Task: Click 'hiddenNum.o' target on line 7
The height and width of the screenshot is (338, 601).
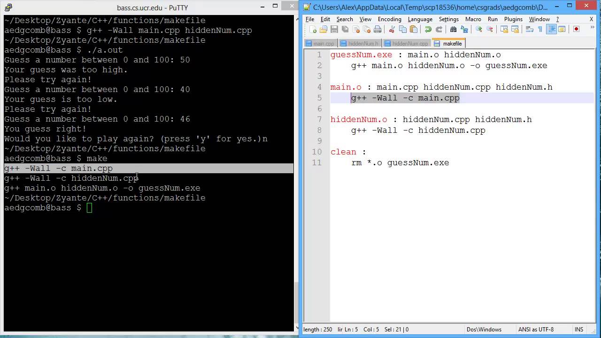Action: (x=359, y=120)
